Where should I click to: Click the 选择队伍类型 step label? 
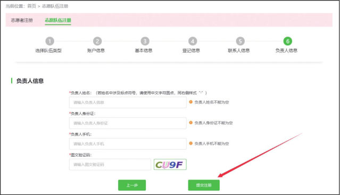(48, 50)
